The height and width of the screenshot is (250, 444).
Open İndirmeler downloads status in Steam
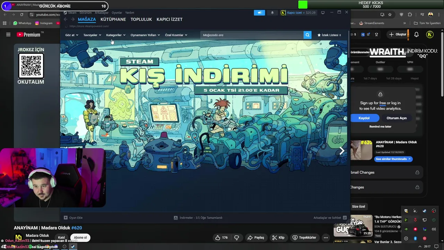coord(198,218)
